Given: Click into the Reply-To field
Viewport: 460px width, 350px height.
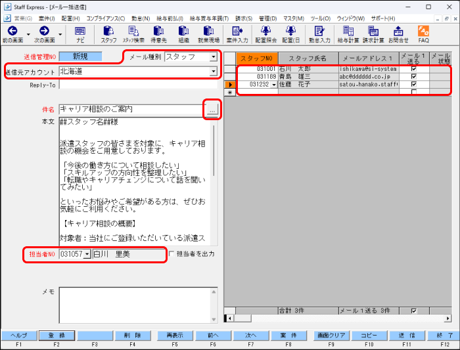Looking at the screenshot, I should [138, 85].
